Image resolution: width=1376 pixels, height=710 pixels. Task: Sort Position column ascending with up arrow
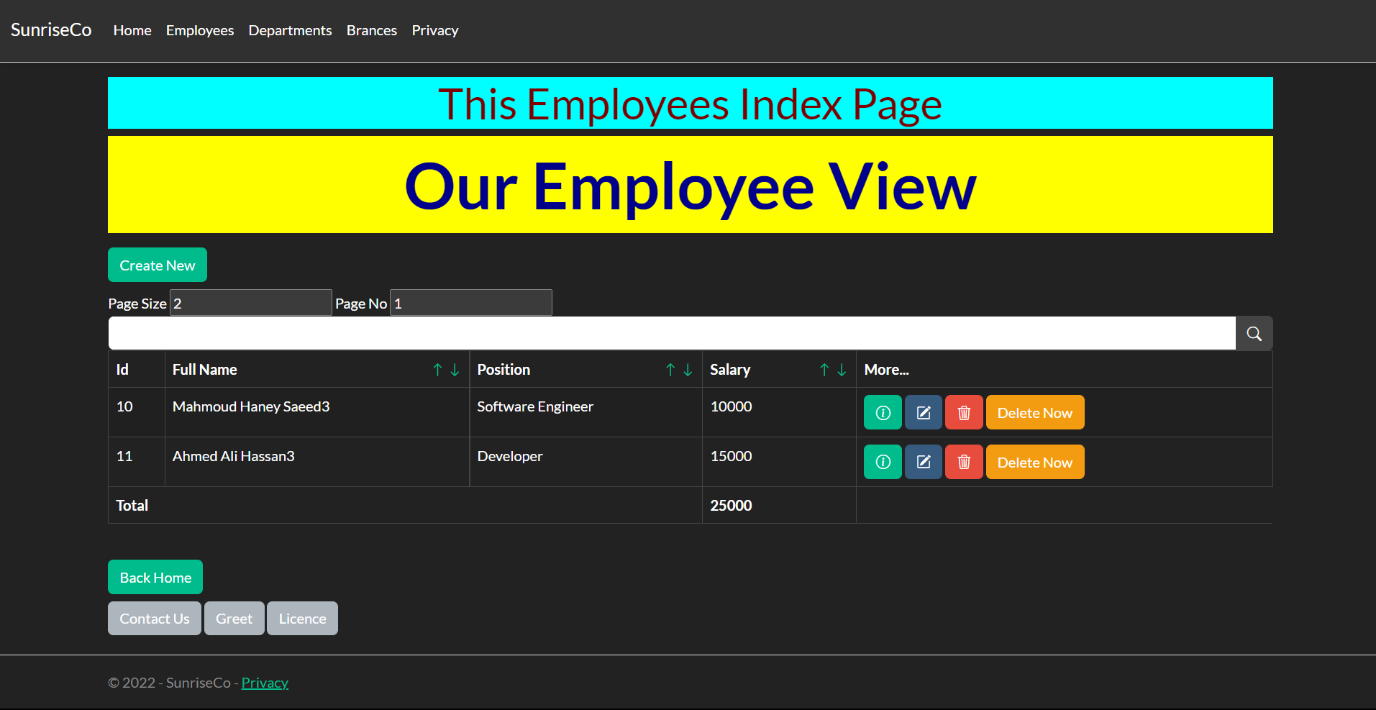pyautogui.click(x=670, y=370)
